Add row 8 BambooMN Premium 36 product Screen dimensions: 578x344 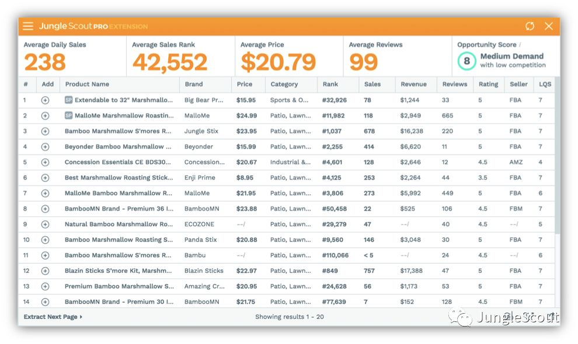pos(45,209)
